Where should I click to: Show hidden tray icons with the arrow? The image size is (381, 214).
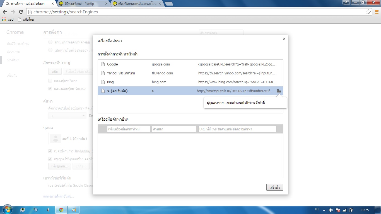click(324, 210)
